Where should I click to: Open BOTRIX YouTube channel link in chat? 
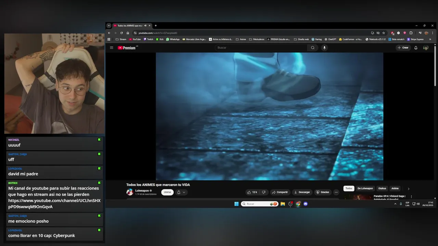tap(54, 204)
